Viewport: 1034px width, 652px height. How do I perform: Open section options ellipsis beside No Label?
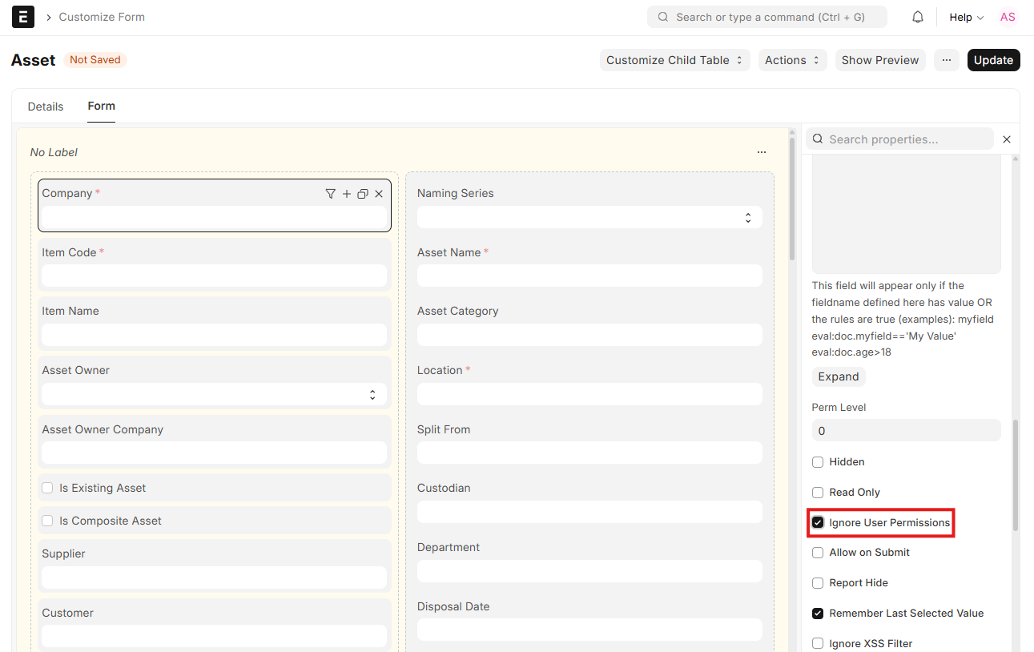(761, 152)
